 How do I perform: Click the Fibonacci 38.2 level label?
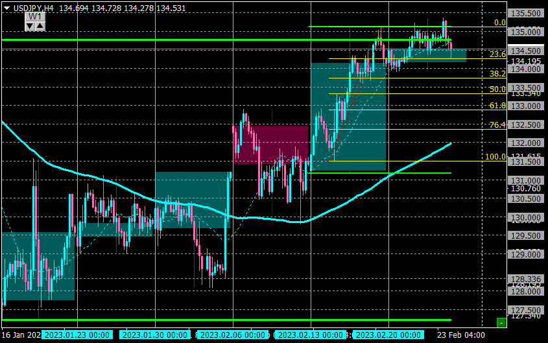[x=497, y=74]
